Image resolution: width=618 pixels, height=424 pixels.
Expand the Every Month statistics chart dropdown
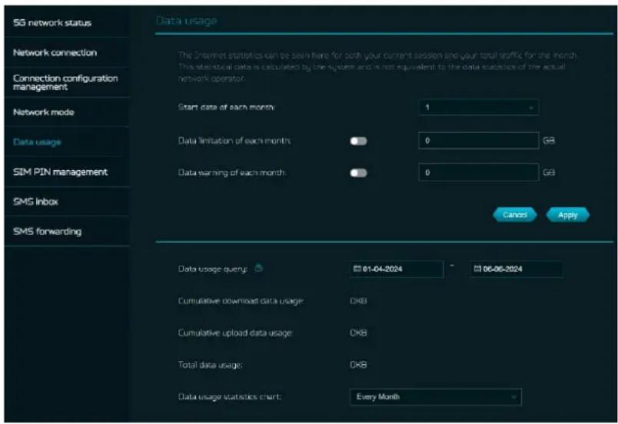[436, 397]
